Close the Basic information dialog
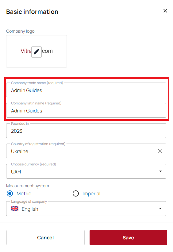Screen dimensions: 173x252 [165, 11]
